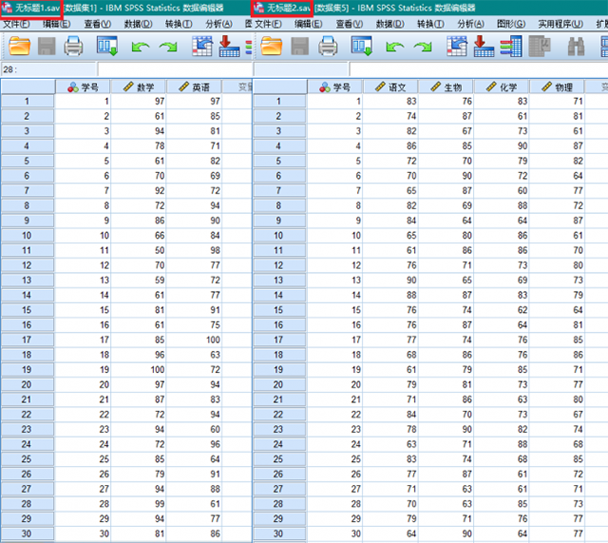
Task: Open the 图形(G) menu
Action: [511, 24]
